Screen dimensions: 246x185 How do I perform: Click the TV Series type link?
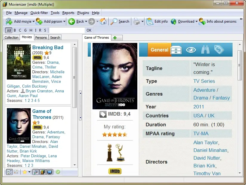pos(204,81)
